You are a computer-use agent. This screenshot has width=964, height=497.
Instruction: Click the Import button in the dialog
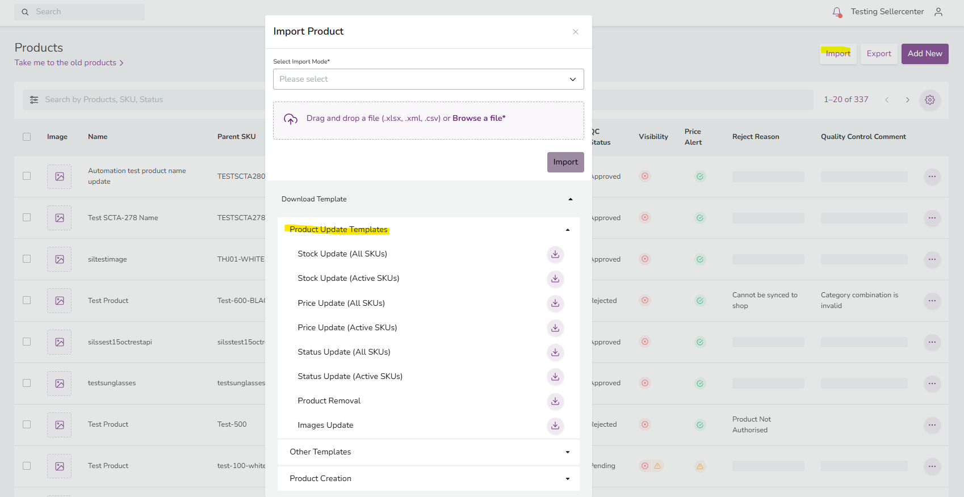click(x=565, y=162)
